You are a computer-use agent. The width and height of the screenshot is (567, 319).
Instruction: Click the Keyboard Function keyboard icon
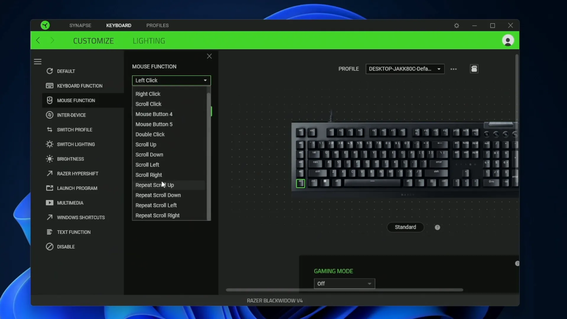[x=50, y=86]
